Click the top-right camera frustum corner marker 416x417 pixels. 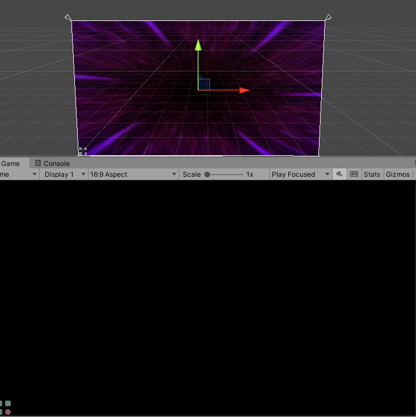click(x=328, y=18)
